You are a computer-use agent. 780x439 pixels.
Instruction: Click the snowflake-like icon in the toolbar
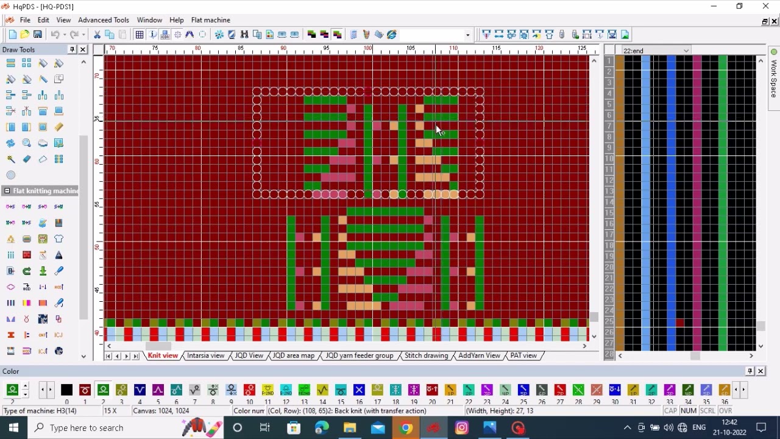pyautogui.click(x=219, y=35)
